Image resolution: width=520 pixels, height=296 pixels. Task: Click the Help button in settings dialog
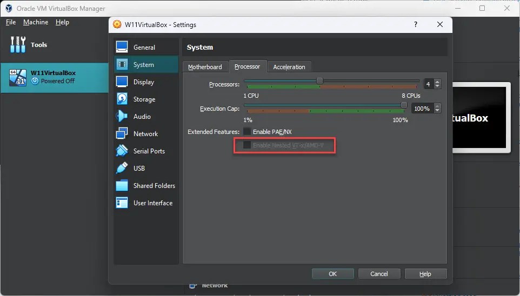click(425, 274)
